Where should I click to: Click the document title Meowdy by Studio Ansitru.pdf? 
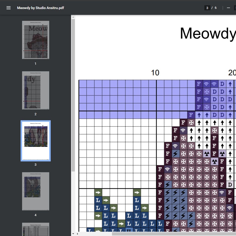40,8
